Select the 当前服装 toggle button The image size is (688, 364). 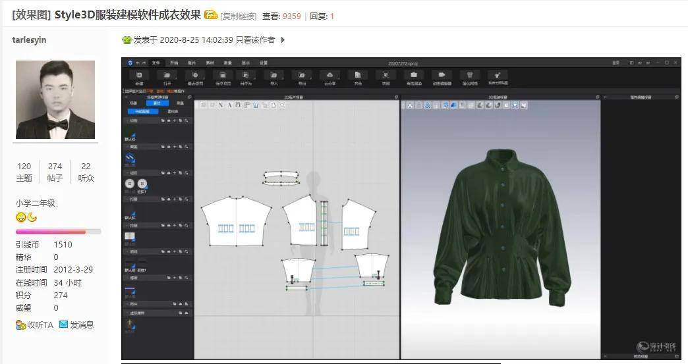[142, 112]
